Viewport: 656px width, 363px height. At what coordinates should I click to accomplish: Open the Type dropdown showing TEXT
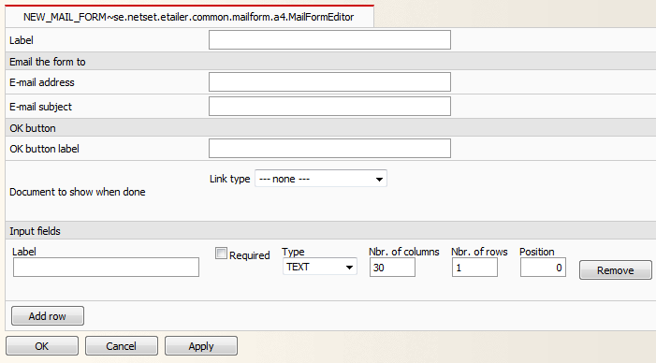pyautogui.click(x=320, y=267)
